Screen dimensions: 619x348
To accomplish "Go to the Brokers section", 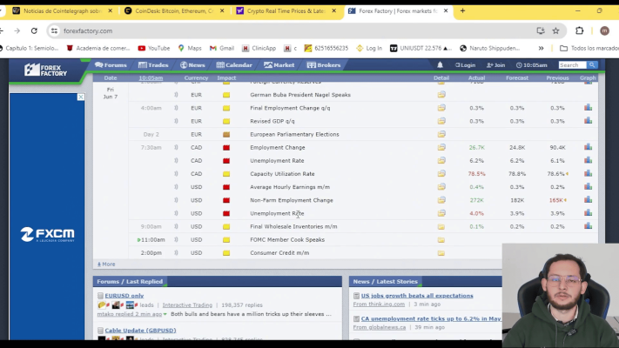I will pos(325,65).
